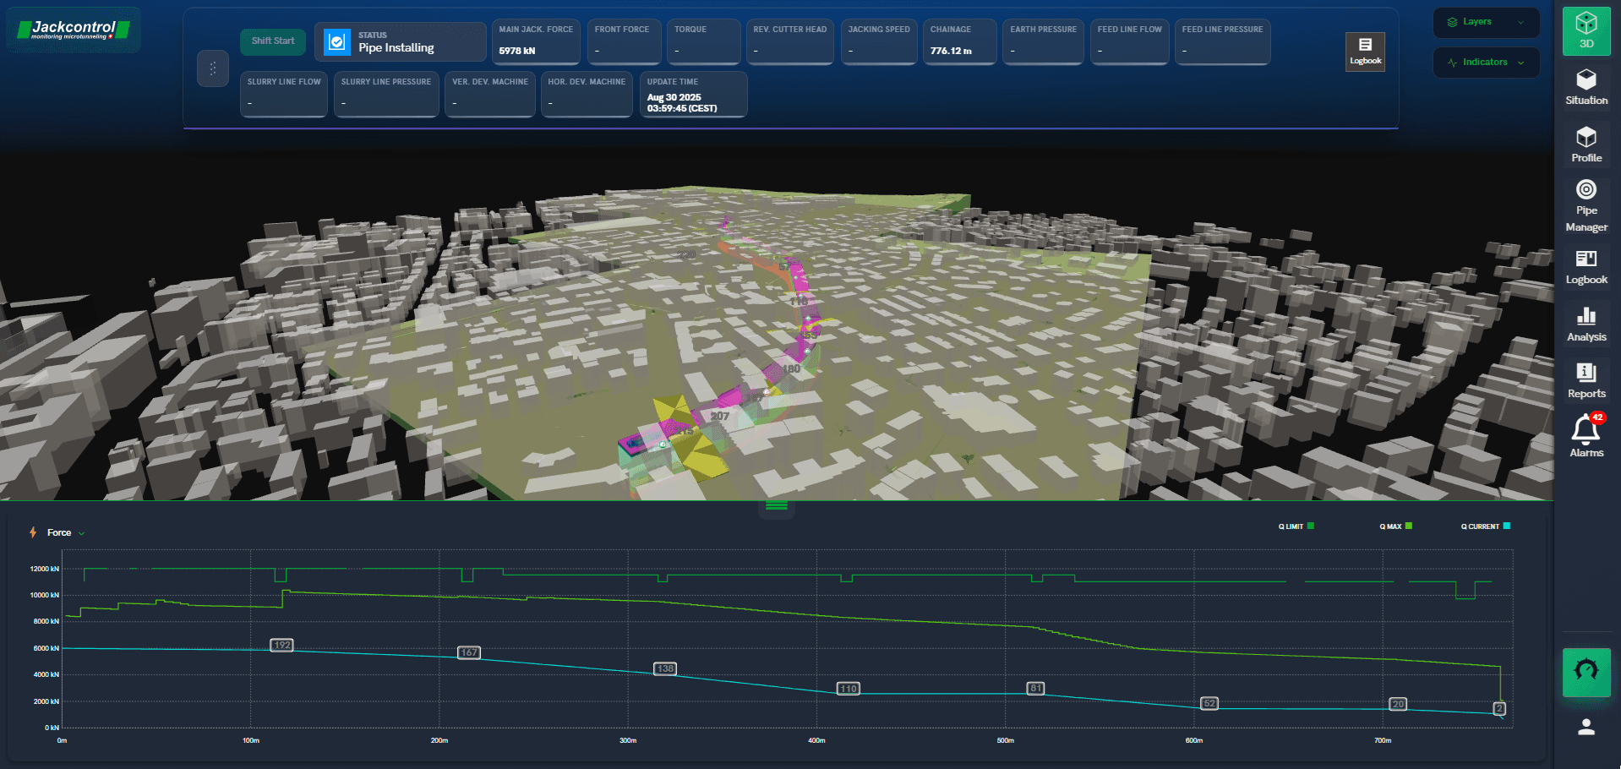Switch to the Situation view

(x=1586, y=87)
